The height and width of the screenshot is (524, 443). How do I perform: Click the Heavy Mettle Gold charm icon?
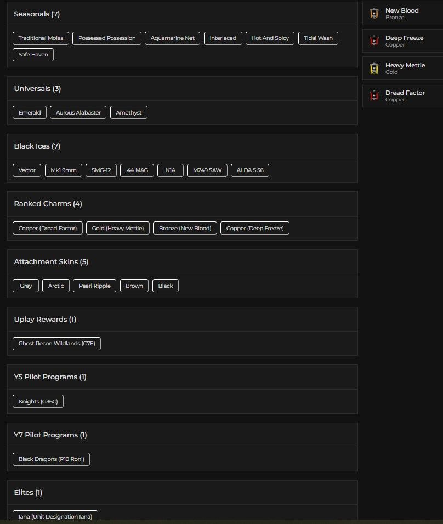tap(374, 68)
